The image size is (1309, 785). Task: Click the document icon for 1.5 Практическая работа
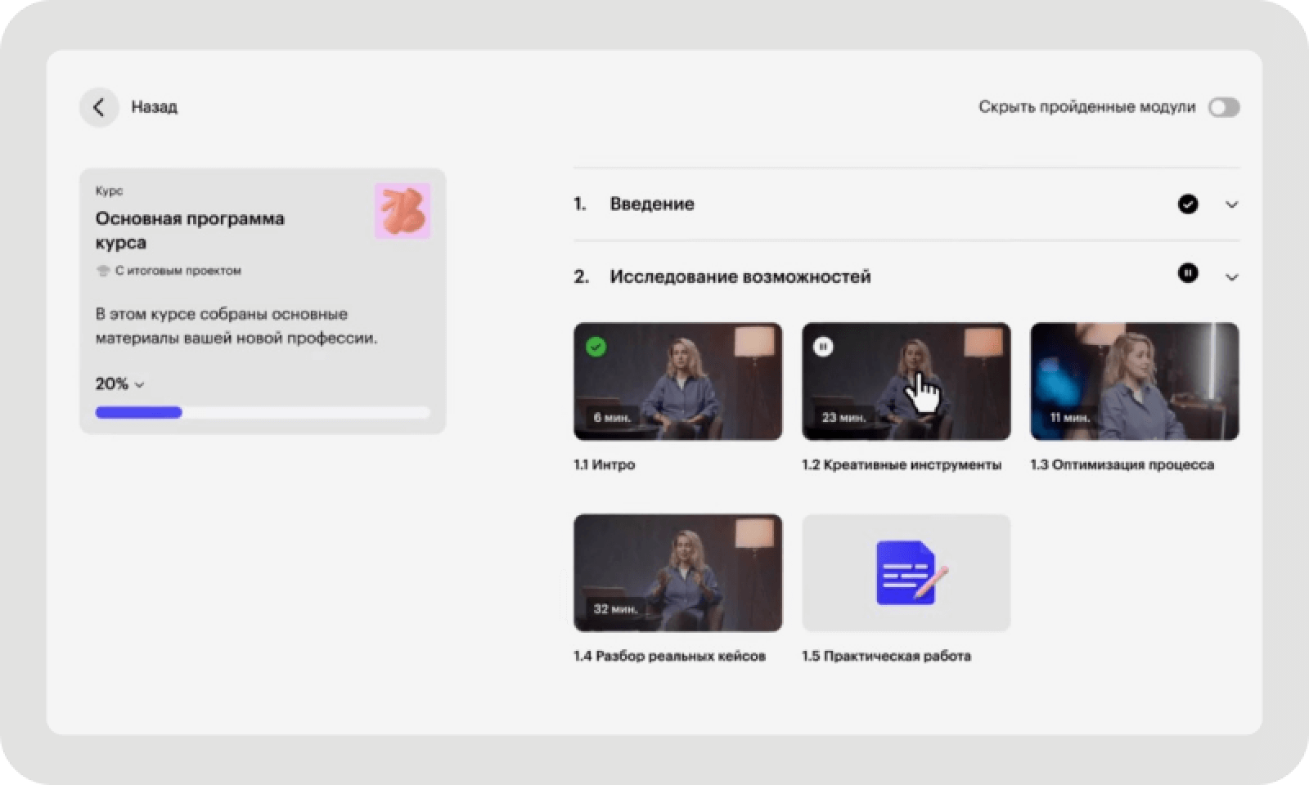911,572
